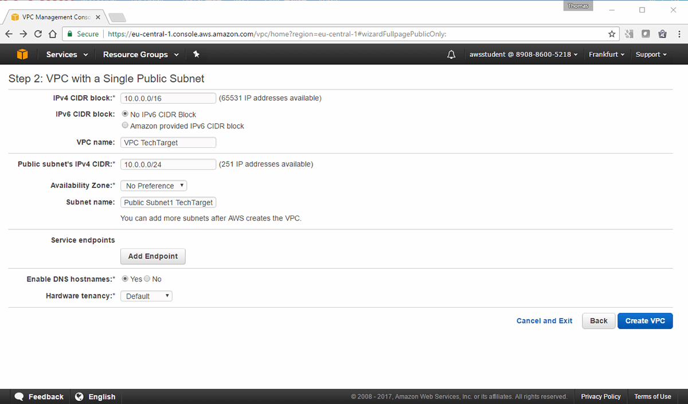Screen dimensions: 688x404
Task: Focus the IPv4 CIDR block field
Action: coord(168,98)
